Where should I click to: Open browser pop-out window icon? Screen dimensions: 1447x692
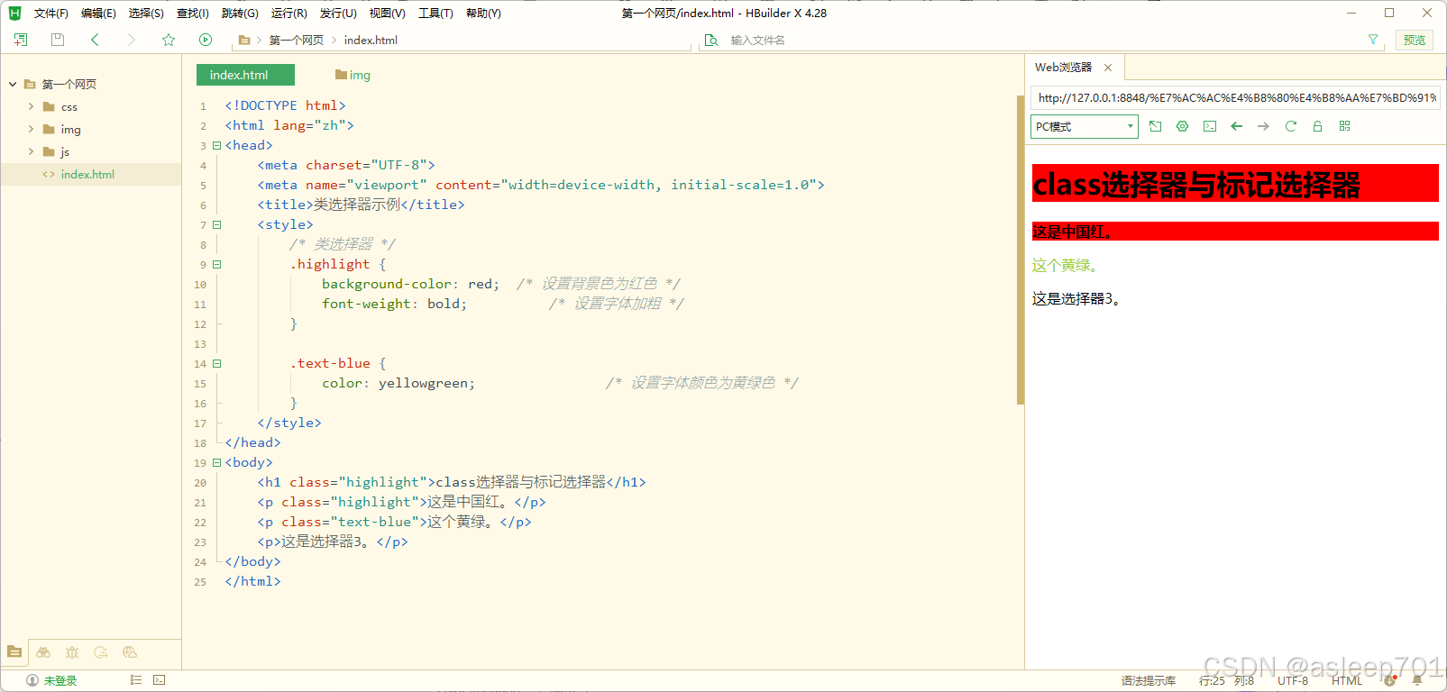click(1155, 126)
